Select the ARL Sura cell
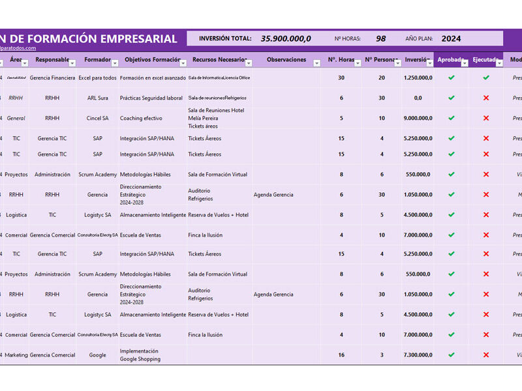 pyautogui.click(x=97, y=98)
